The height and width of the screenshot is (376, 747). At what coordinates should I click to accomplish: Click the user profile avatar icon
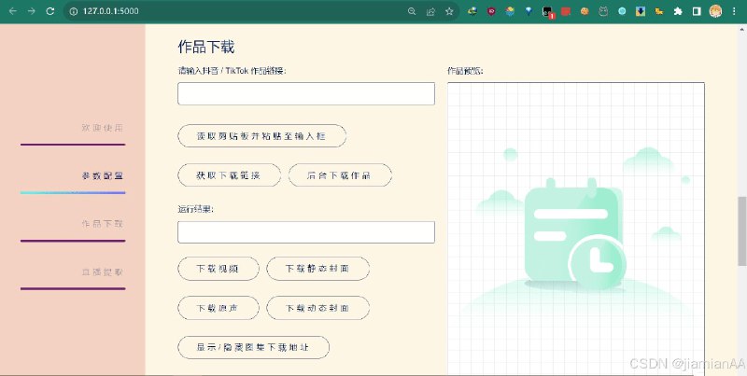tap(715, 11)
